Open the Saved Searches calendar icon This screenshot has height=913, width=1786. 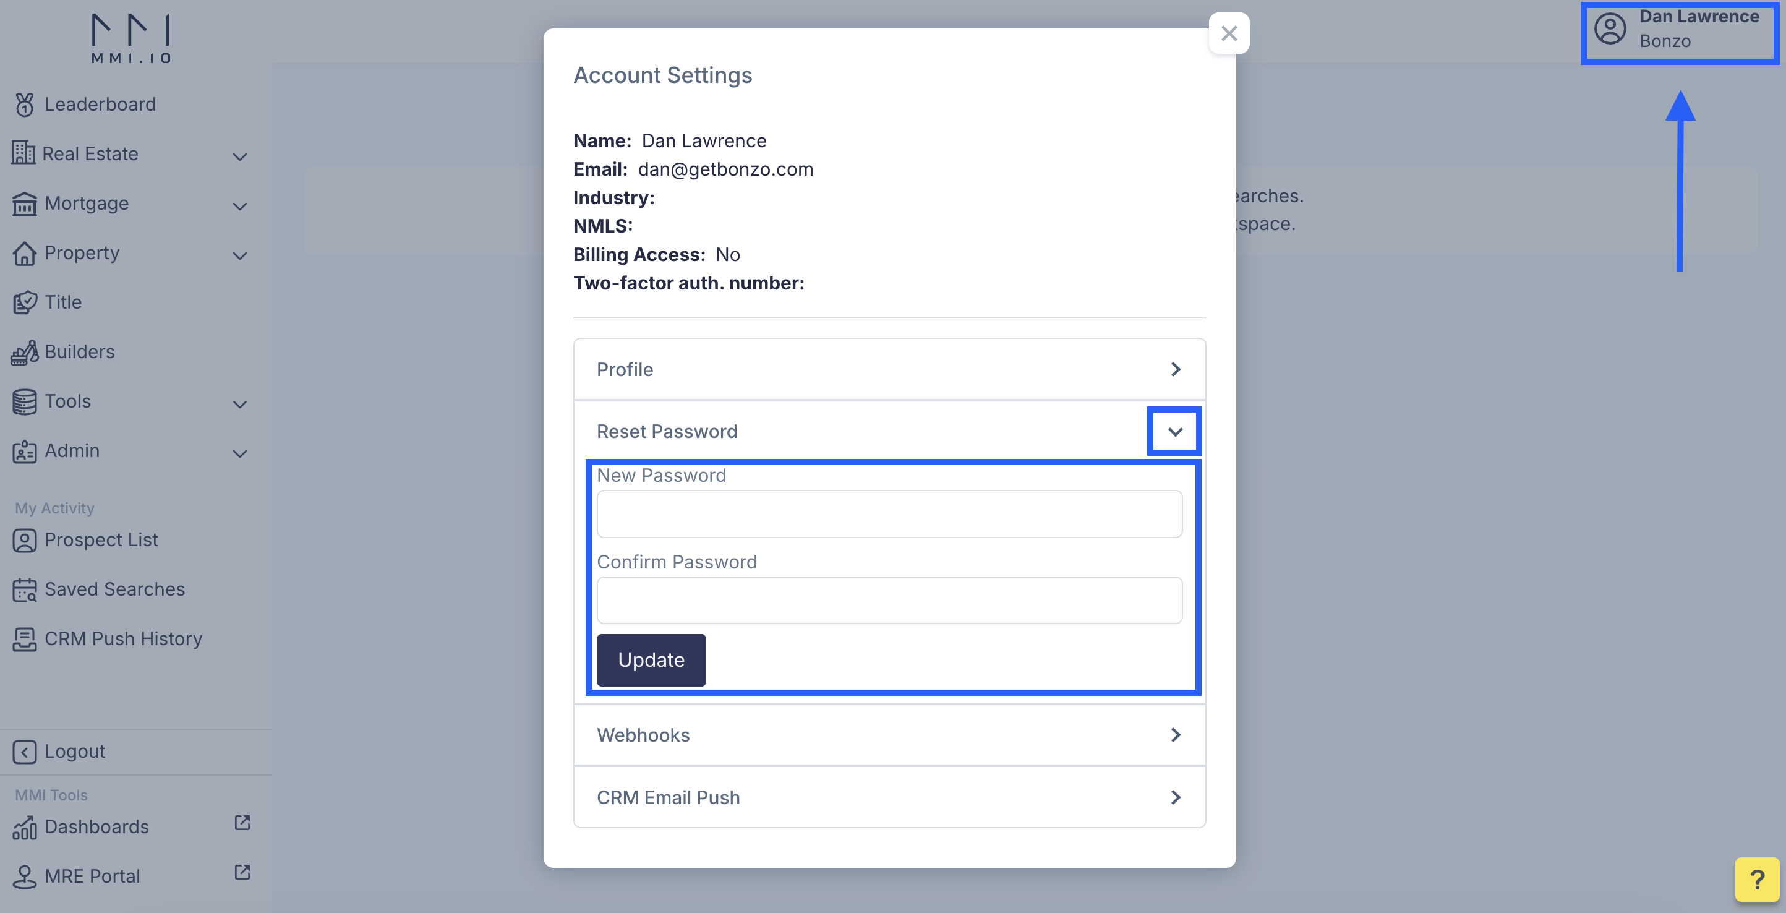point(25,590)
